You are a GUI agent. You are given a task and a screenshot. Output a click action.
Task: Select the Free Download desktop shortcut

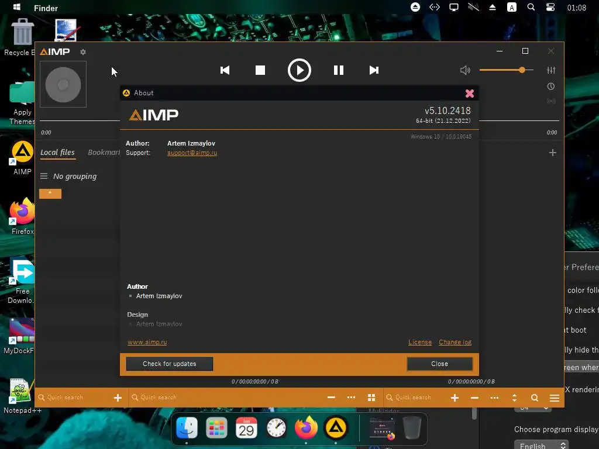[22, 282]
